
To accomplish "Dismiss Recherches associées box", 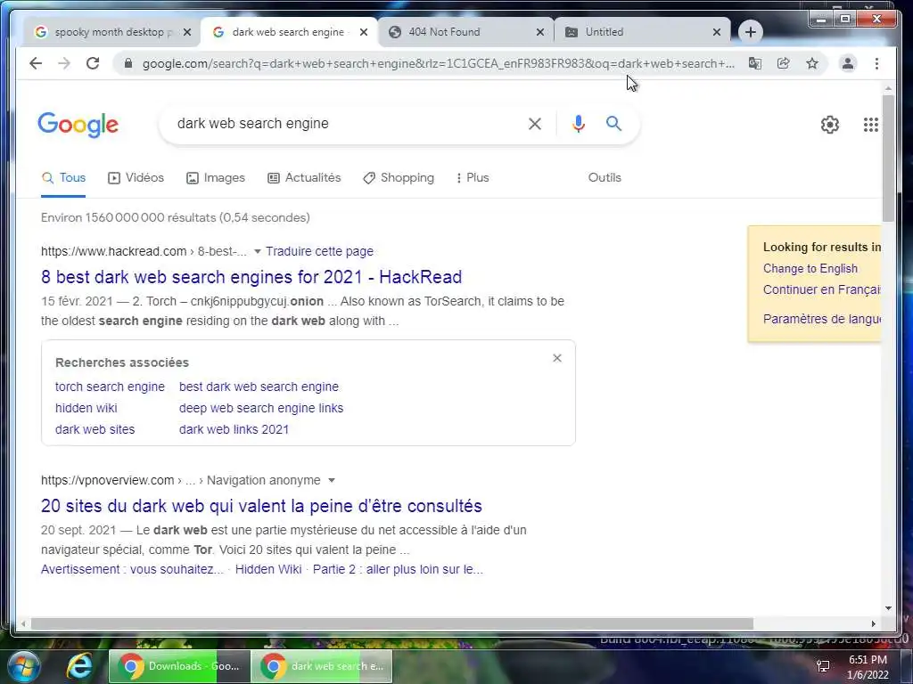I will (x=557, y=358).
